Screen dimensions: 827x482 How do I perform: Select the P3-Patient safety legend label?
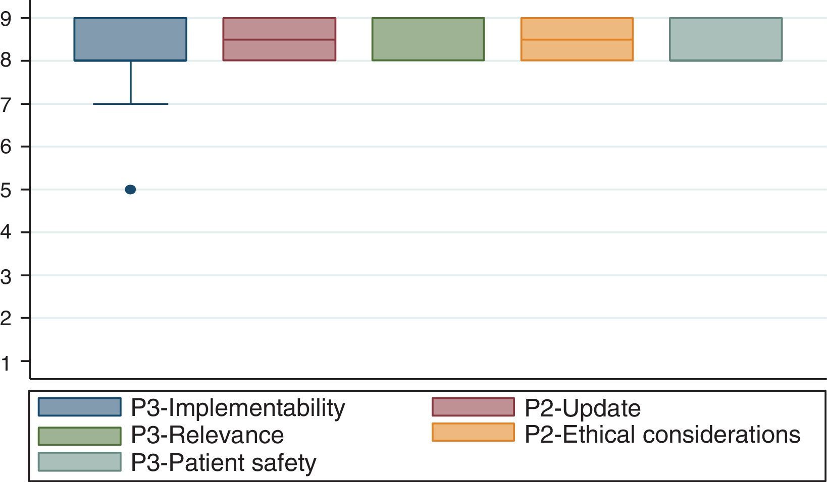[x=224, y=462]
